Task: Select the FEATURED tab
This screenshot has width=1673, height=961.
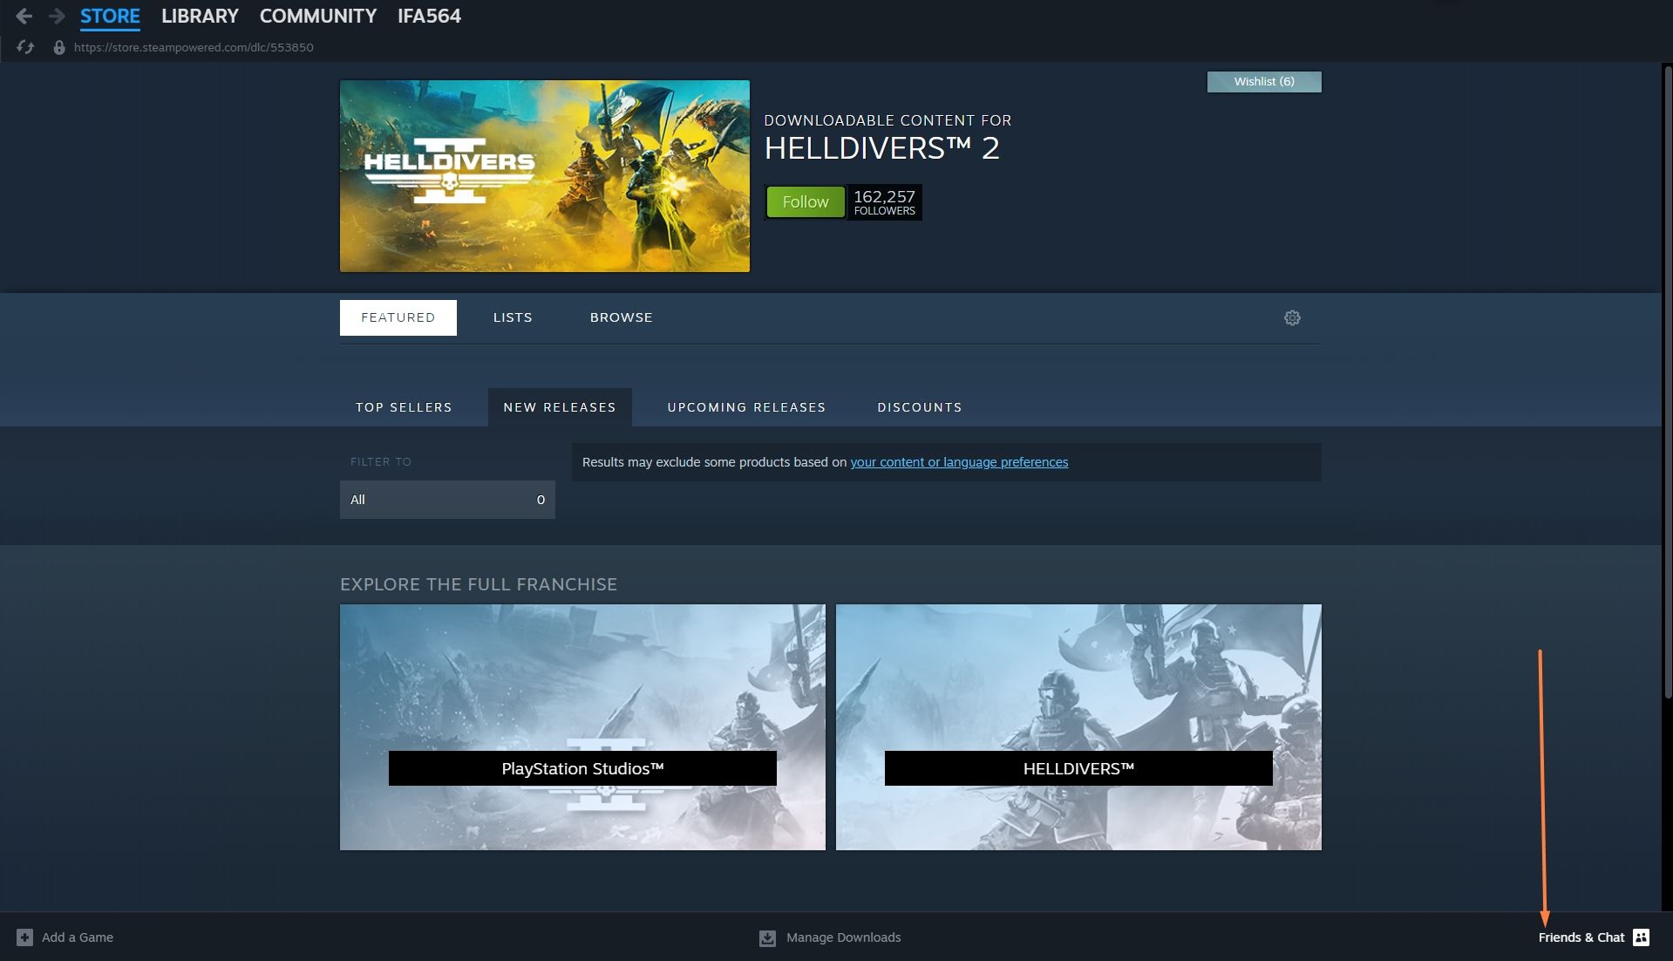Action: pyautogui.click(x=398, y=317)
